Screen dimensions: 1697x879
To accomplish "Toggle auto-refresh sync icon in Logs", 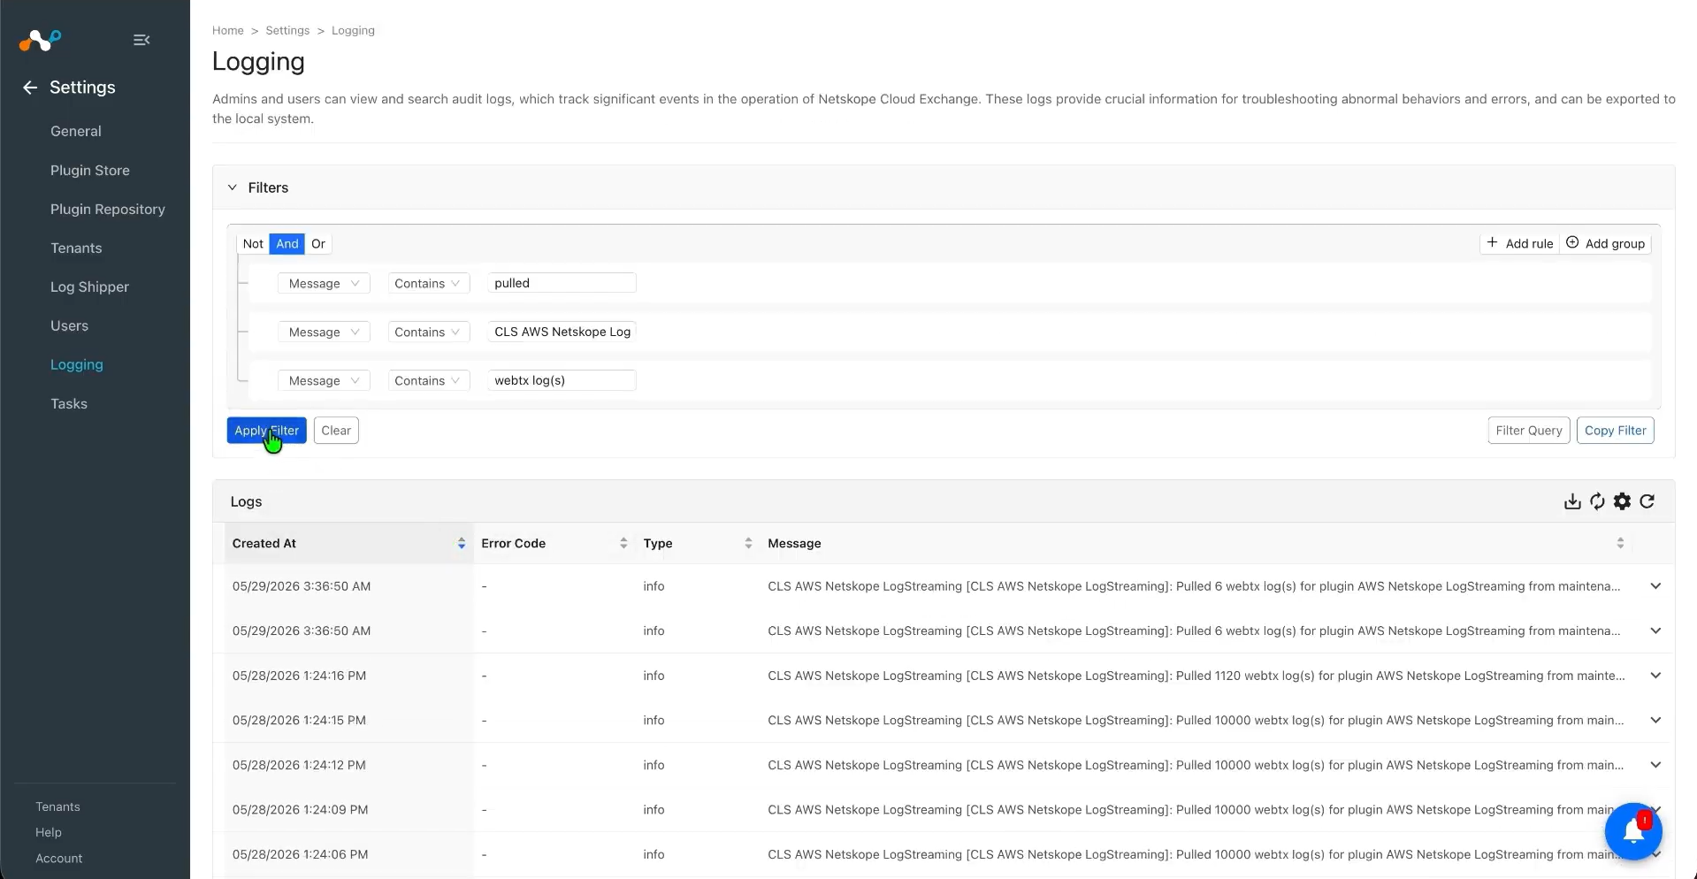I will point(1597,501).
